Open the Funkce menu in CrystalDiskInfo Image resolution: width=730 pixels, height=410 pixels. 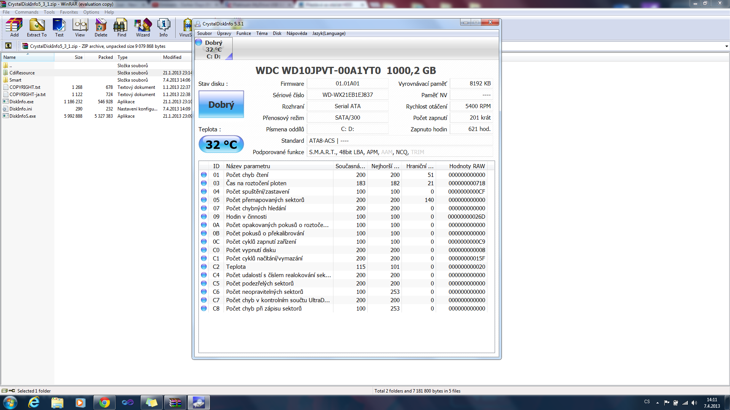[x=243, y=33]
